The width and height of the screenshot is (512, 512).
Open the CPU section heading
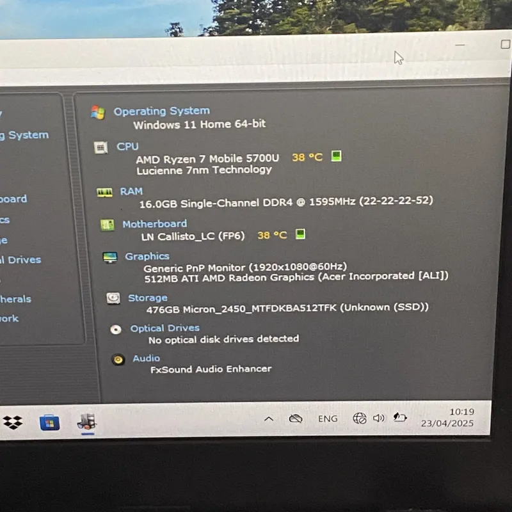(x=127, y=147)
